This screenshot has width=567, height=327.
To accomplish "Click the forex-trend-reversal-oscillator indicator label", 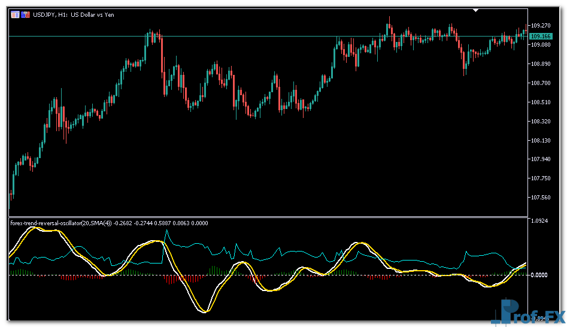I will click(60, 223).
